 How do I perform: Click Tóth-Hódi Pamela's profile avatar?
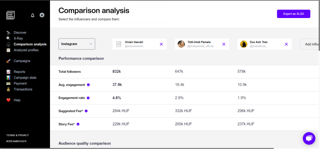pos(181,44)
